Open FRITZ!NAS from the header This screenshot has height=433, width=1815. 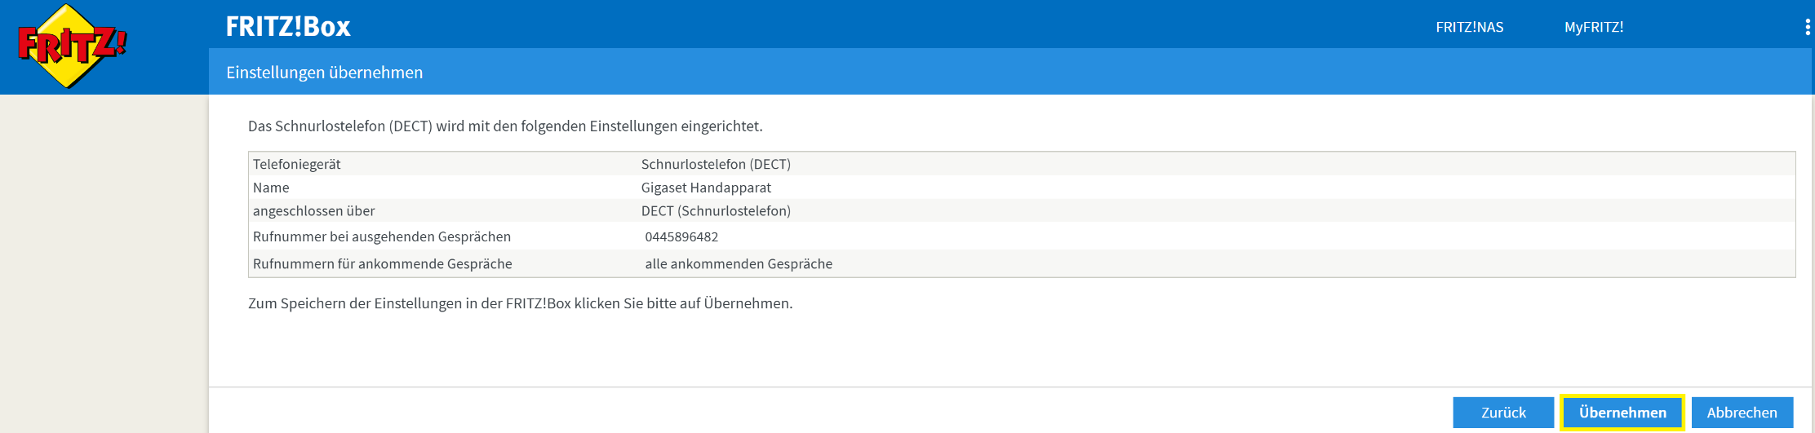[x=1469, y=27]
